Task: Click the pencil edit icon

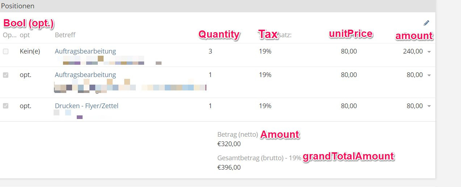Action: point(426,23)
